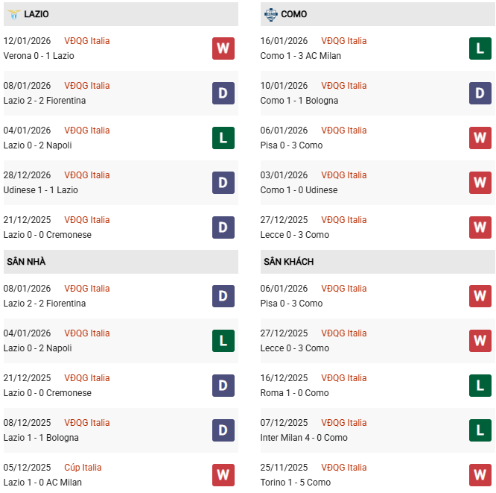Select the D badge for Lazio 1 - 1 Bologna
The image size is (496, 493).
click(223, 430)
